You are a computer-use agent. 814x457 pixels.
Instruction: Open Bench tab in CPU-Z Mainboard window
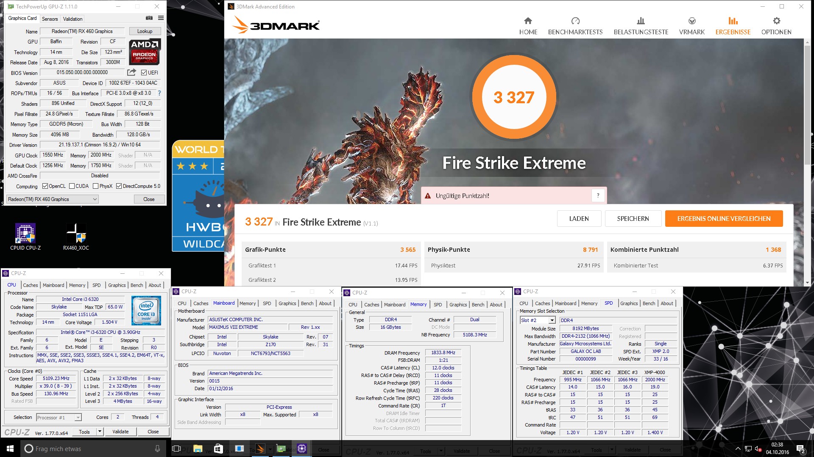(307, 303)
